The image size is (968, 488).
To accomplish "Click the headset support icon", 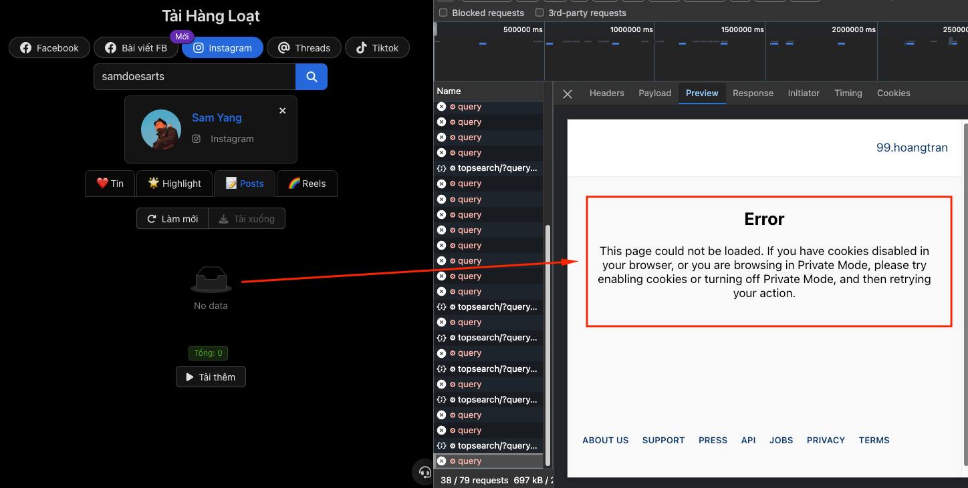I will point(425,472).
